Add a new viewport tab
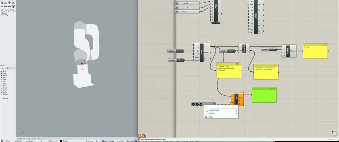The image size is (339, 142). 44,138
